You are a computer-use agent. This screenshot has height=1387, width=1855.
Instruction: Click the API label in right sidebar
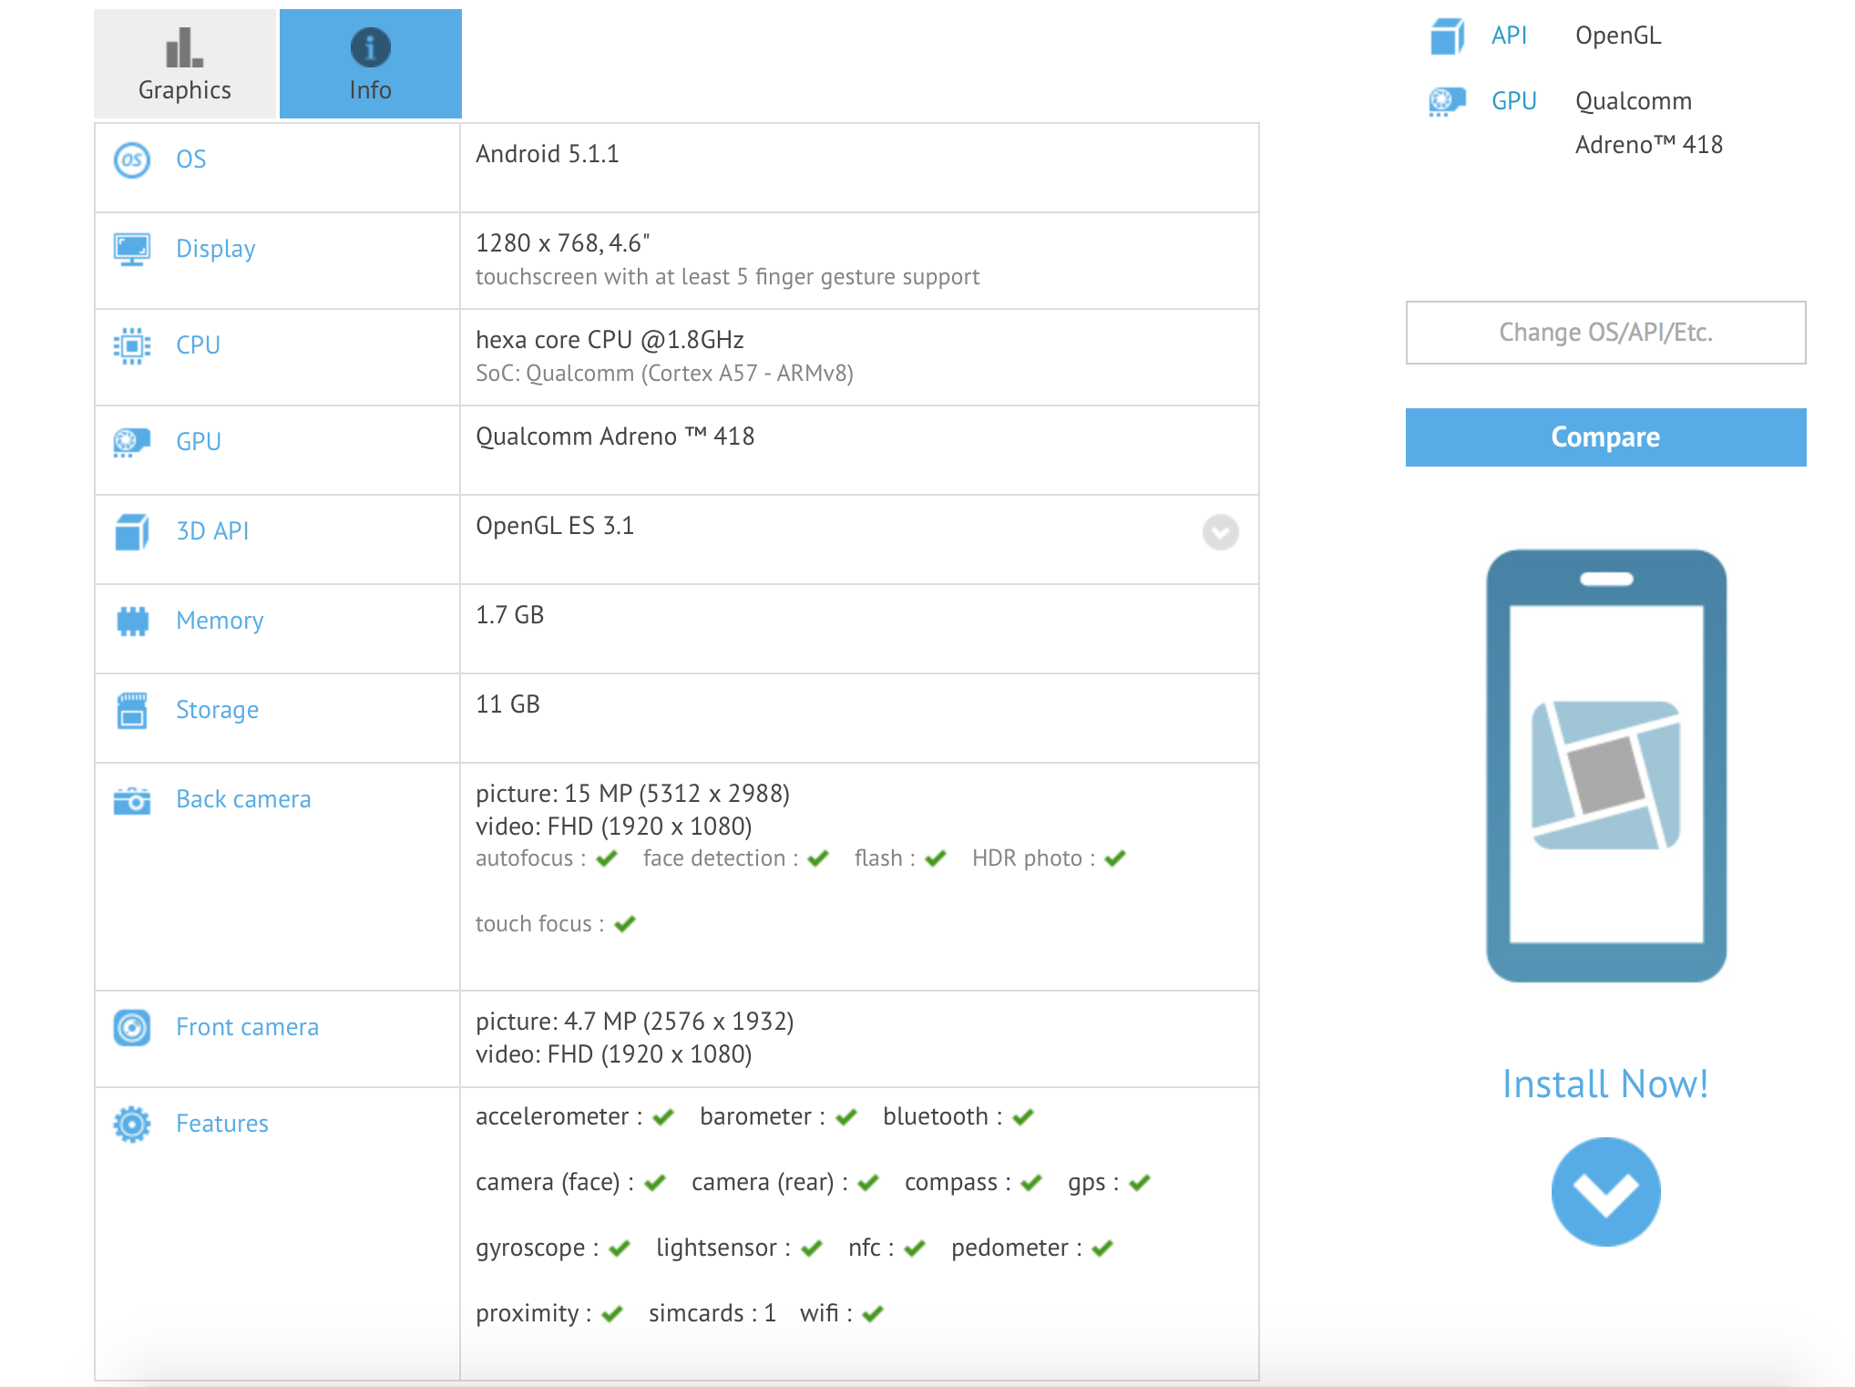[x=1509, y=36]
